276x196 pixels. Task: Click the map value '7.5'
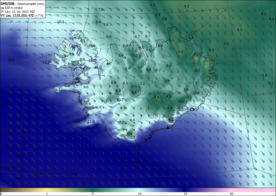point(195,83)
